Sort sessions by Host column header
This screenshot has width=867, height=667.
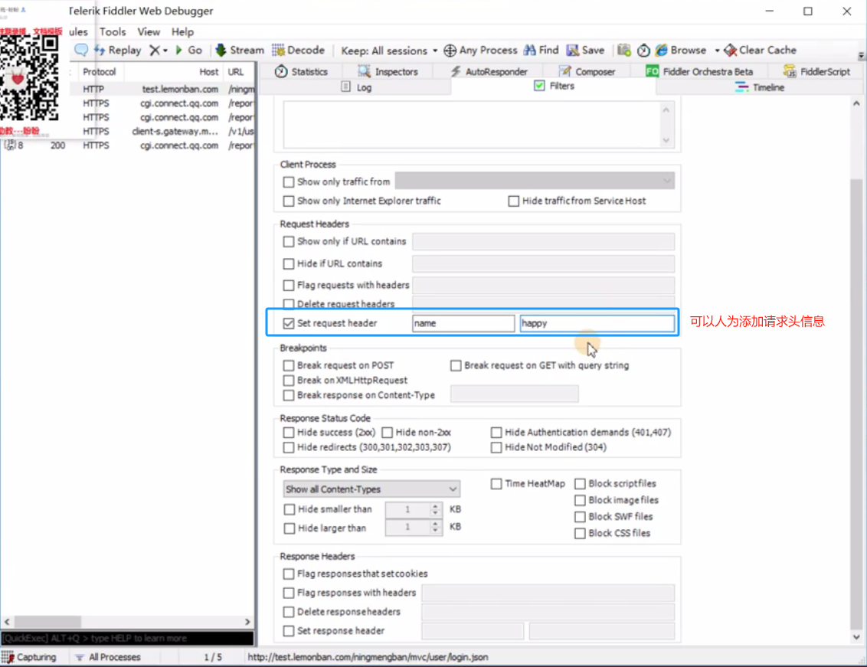209,71
